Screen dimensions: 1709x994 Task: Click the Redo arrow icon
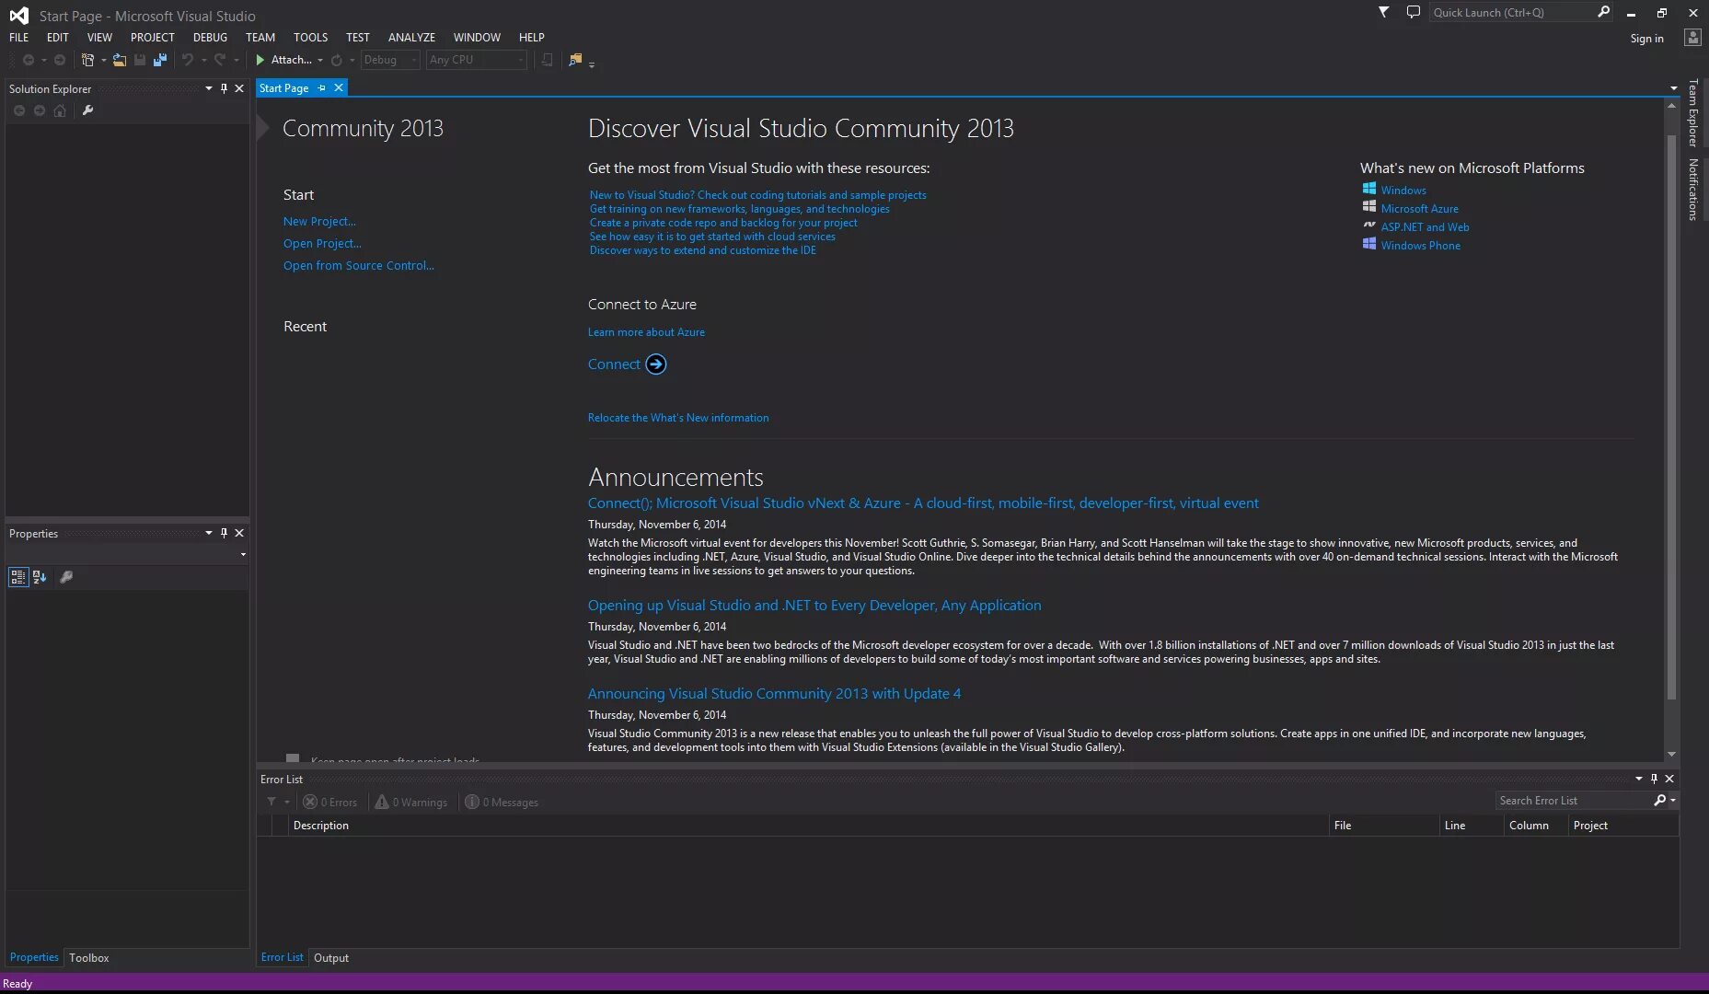(220, 60)
